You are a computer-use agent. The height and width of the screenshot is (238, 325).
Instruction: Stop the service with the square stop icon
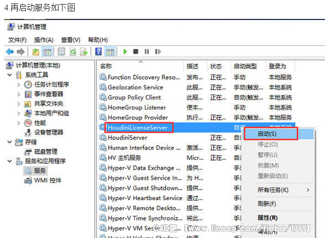click(136, 52)
